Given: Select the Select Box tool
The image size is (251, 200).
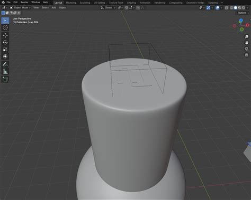Looking at the screenshot, I should [5, 21].
